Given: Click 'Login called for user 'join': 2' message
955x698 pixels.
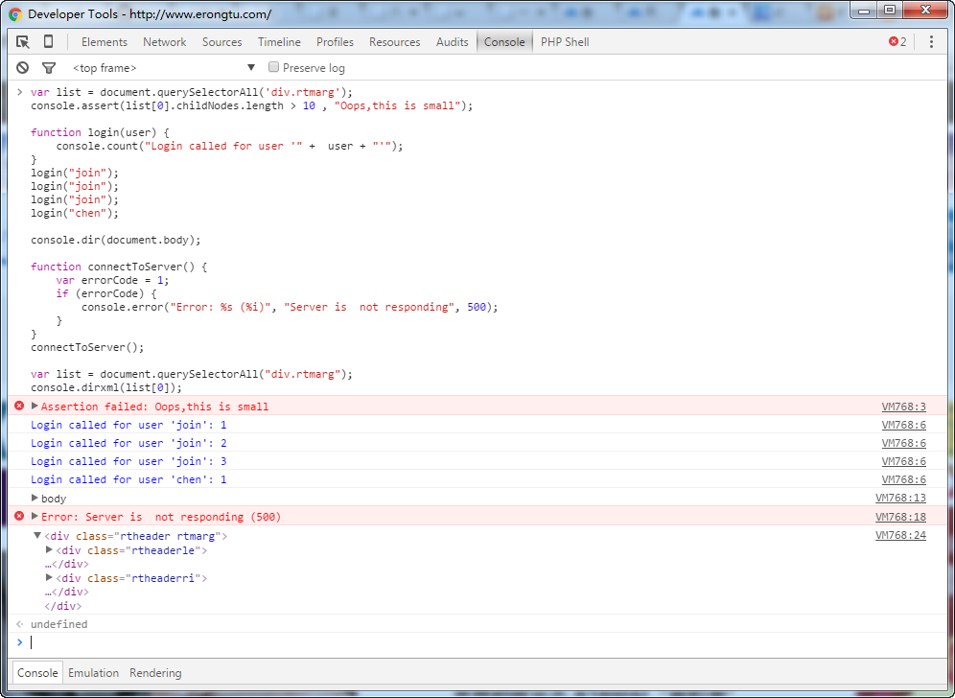Looking at the screenshot, I should 128,443.
